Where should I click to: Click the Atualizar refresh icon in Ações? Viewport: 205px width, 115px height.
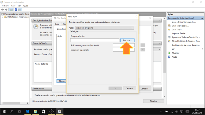tap(169, 53)
